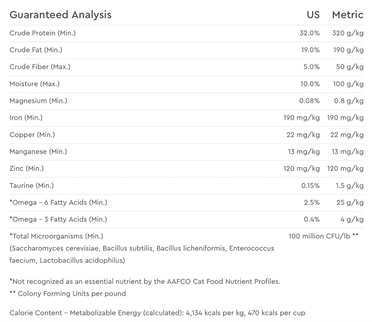Image resolution: width=372 pixels, height=322 pixels.
Task: Click the Manganese (Min.) label
Action: point(38,152)
